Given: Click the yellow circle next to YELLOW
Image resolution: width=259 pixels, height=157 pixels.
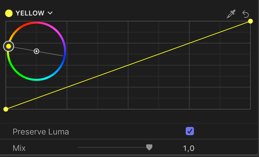Looking at the screenshot, I should pos(9,13).
